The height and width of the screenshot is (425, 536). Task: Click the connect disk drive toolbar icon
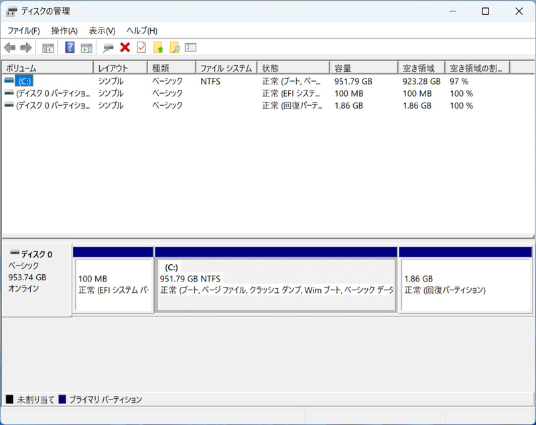click(108, 48)
